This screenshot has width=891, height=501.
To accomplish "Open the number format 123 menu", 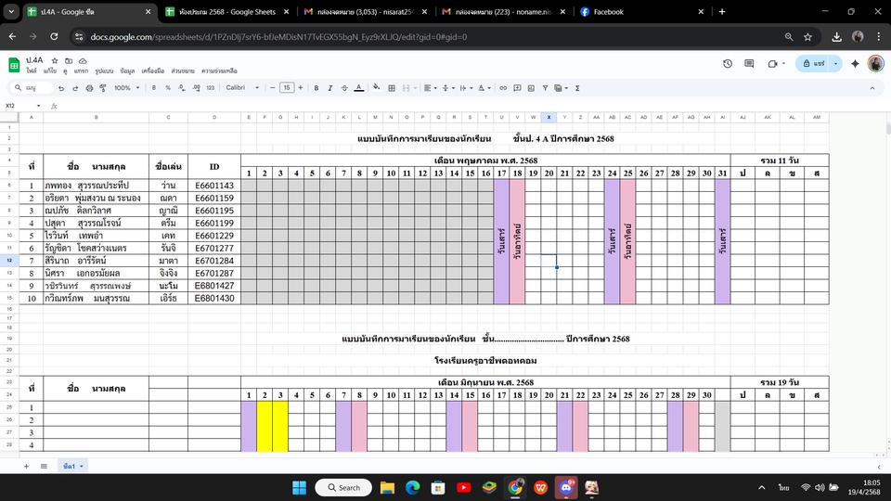I will 211,88.
